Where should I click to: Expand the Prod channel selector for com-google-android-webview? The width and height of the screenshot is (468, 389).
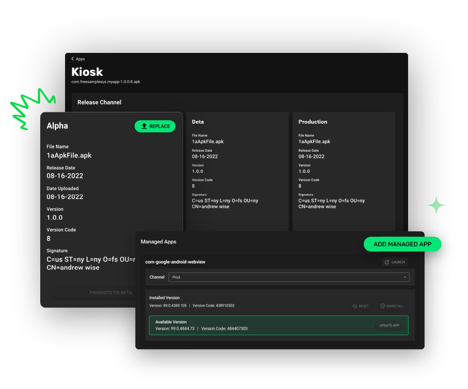289,277
